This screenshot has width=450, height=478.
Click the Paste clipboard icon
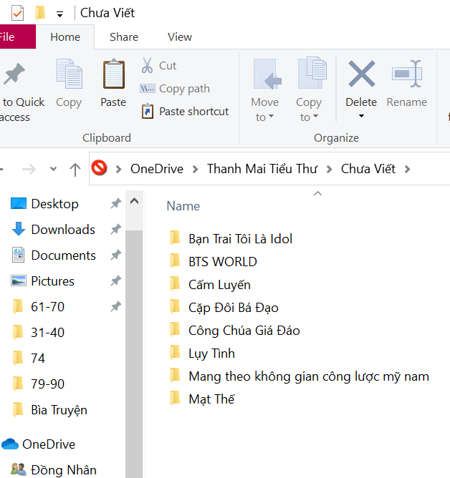(x=113, y=74)
